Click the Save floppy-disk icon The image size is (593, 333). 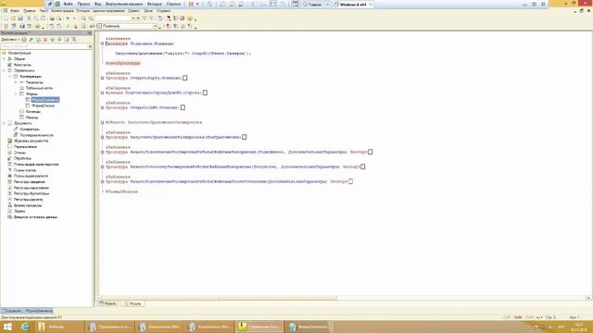pyautogui.click(x=20, y=18)
